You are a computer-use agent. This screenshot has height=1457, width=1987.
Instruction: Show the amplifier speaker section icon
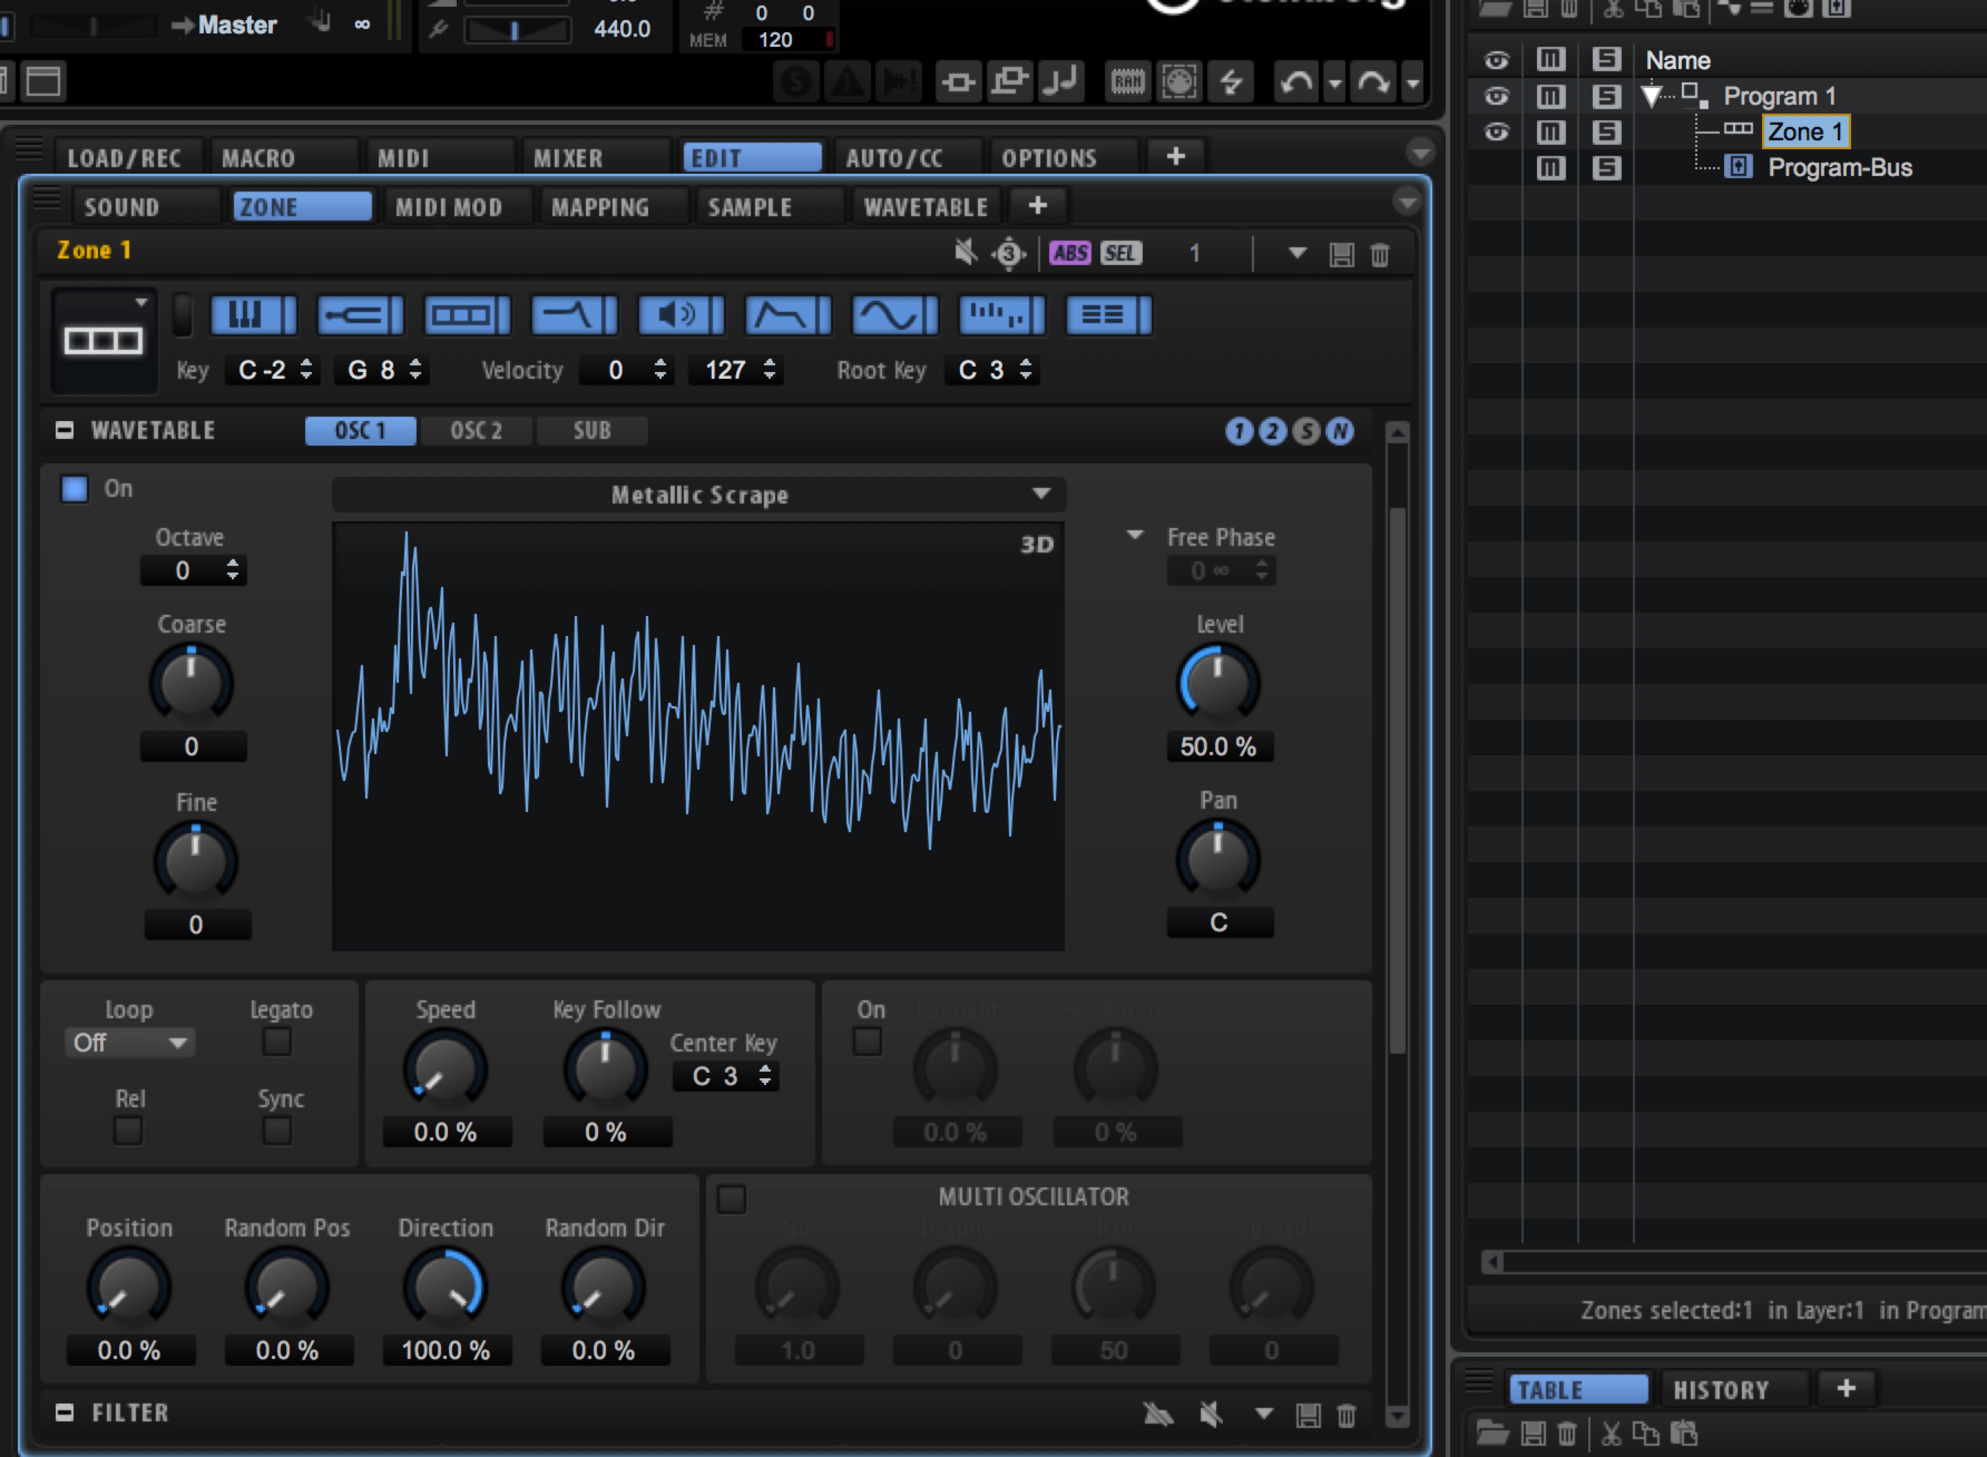click(681, 315)
